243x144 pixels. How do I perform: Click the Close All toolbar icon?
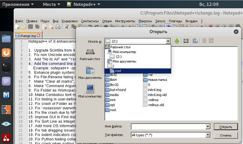click(x=51, y=27)
